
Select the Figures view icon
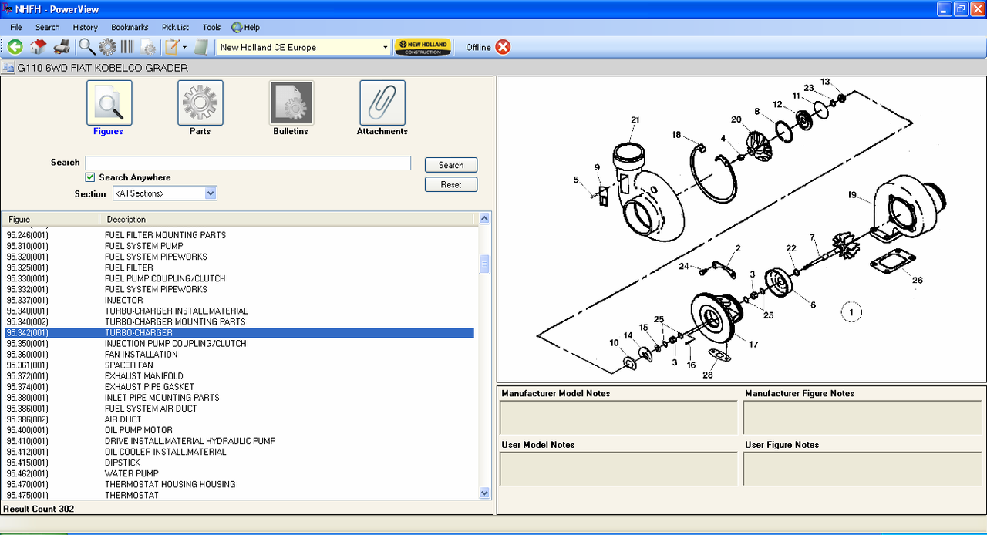click(109, 103)
